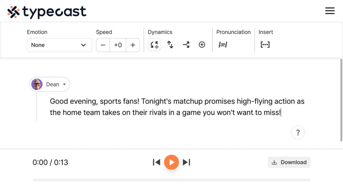Click the +0 speed value field
The width and height of the screenshot is (343, 193).
point(118,45)
